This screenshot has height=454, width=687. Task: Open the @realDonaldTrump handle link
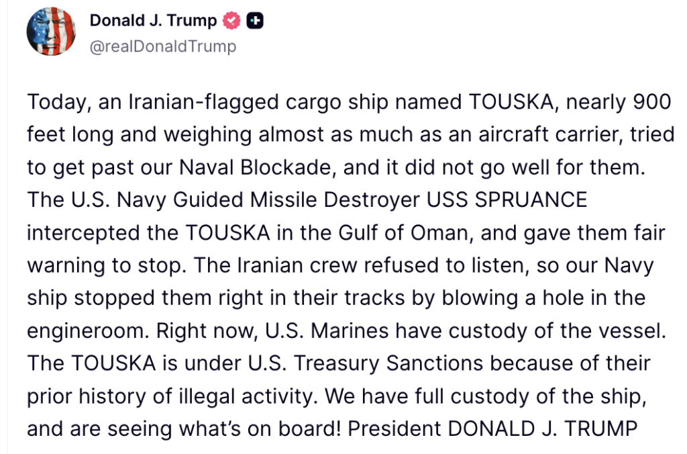pos(162,46)
